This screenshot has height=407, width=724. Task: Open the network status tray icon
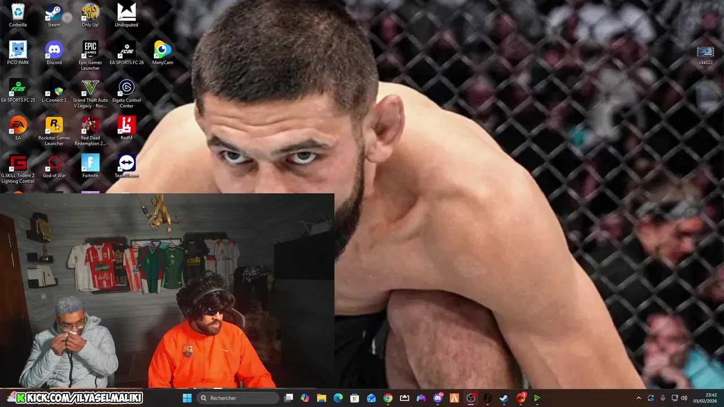[674, 398]
